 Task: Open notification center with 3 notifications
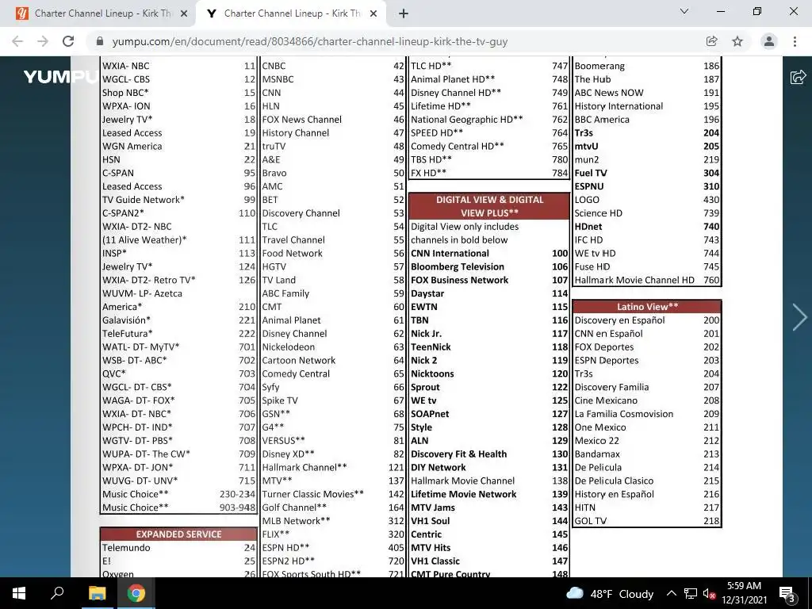tap(787, 593)
